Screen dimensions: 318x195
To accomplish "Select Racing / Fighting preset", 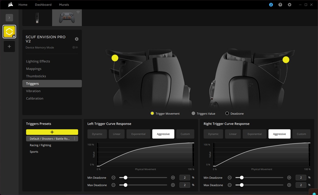I will pyautogui.click(x=40, y=145).
